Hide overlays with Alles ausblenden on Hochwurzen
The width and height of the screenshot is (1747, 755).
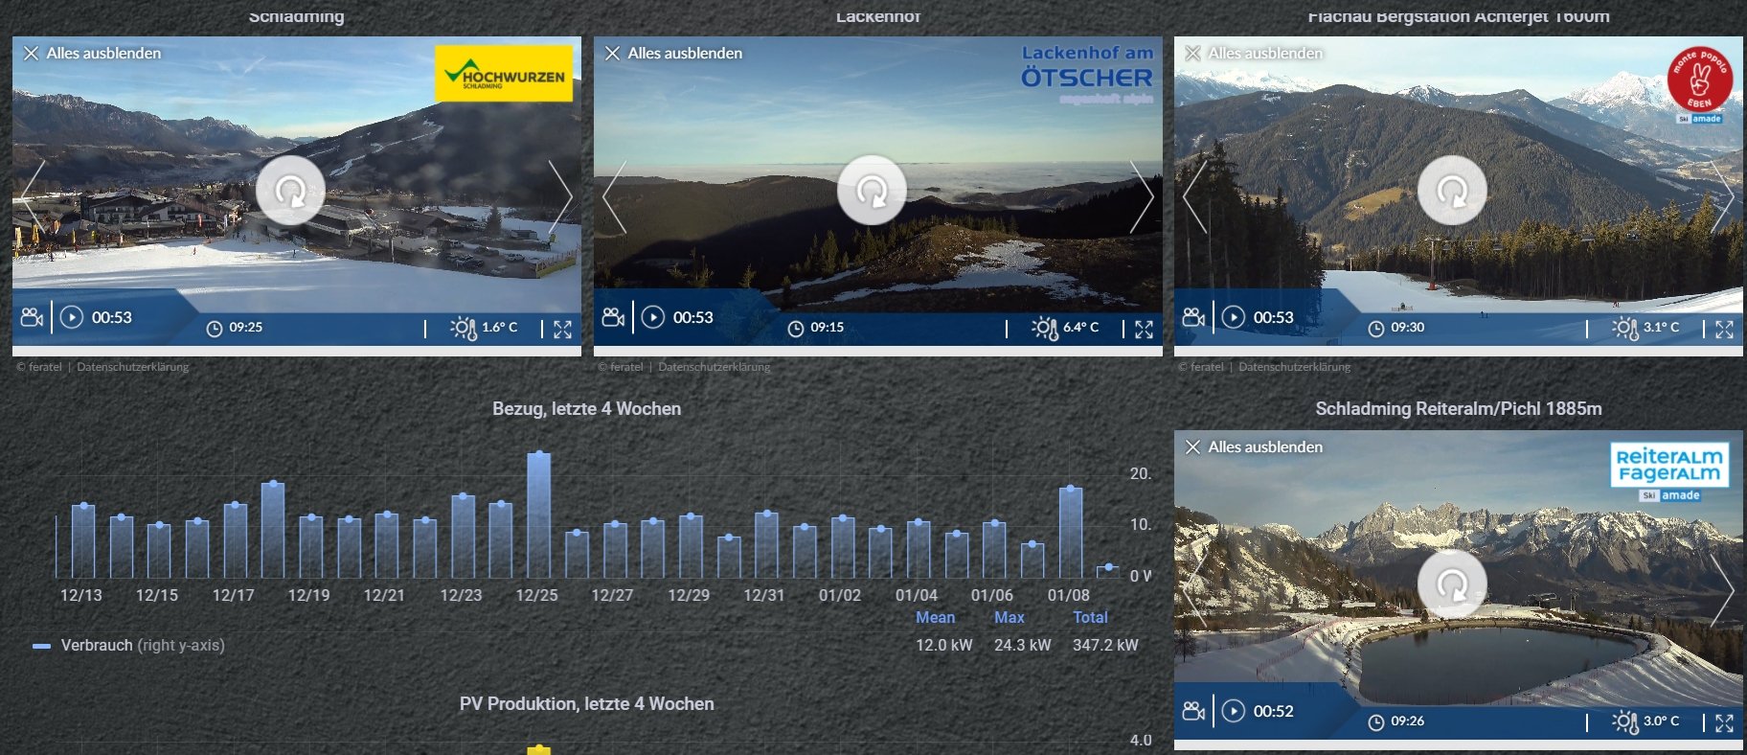tap(93, 54)
